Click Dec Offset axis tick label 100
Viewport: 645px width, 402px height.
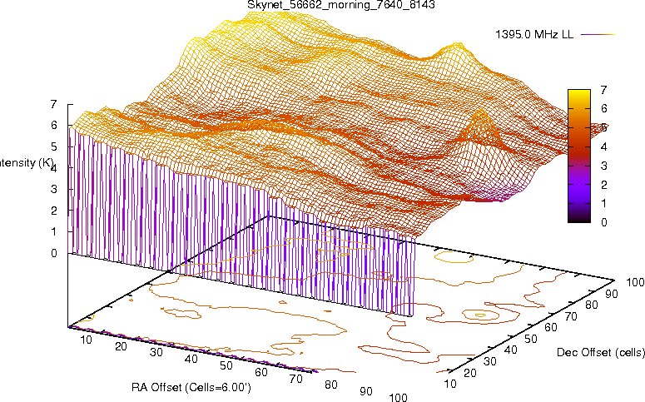click(x=635, y=282)
